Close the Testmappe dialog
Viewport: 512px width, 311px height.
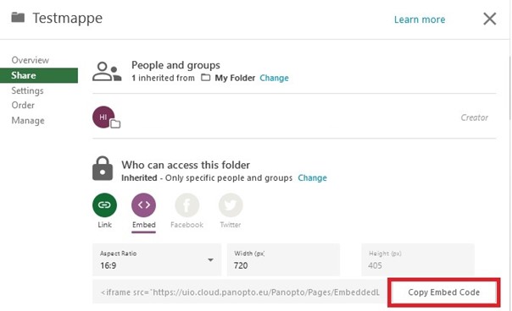click(489, 19)
